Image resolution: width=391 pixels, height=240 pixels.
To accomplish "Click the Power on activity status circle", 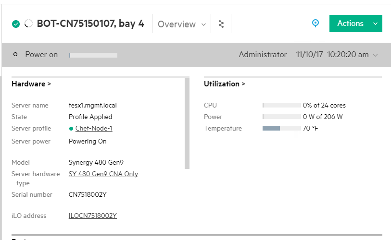I will tap(15, 55).
